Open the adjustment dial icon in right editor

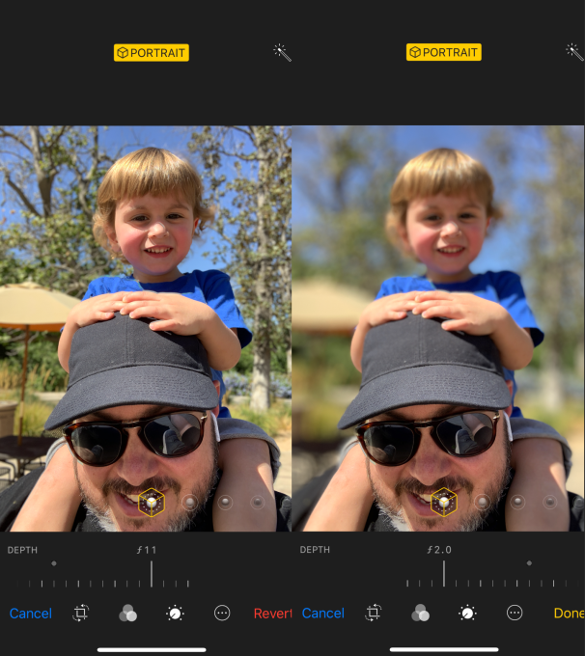pyautogui.click(x=467, y=614)
